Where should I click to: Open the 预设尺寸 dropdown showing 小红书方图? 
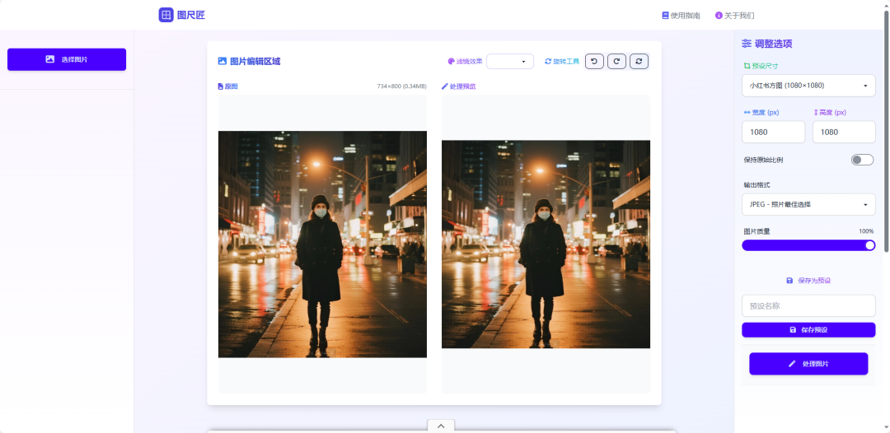click(x=808, y=86)
